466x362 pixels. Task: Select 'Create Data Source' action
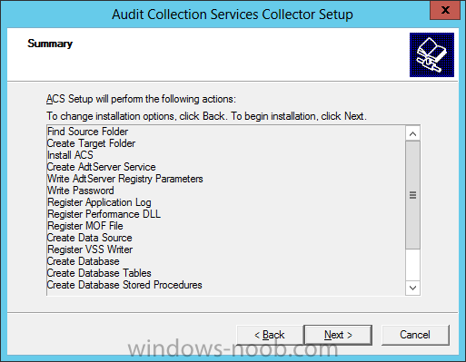point(90,238)
